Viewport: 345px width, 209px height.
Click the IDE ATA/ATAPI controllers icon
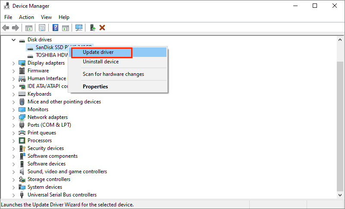point(22,86)
